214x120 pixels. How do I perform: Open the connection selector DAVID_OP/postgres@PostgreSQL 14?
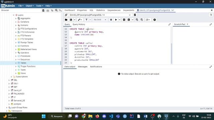pyautogui.click(x=100, y=15)
